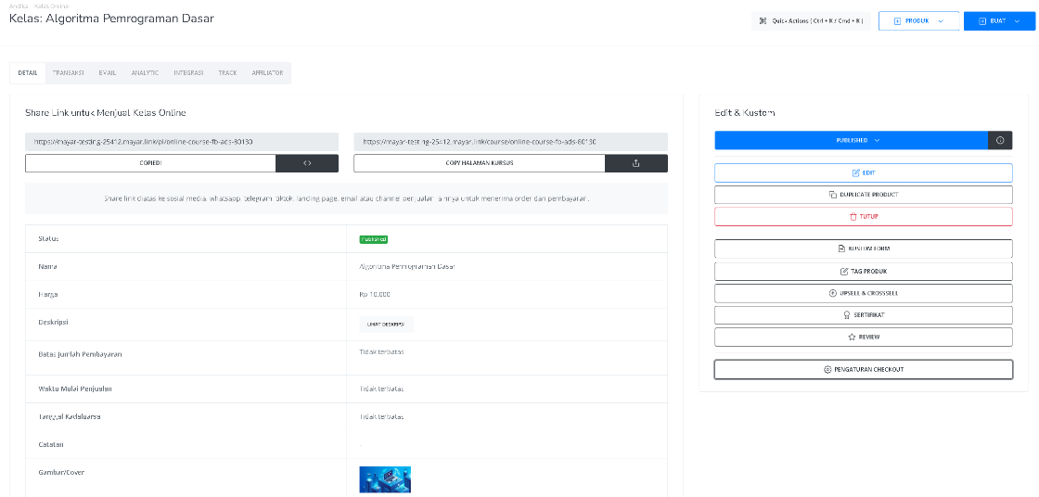Click the red TUTUP button

(864, 217)
